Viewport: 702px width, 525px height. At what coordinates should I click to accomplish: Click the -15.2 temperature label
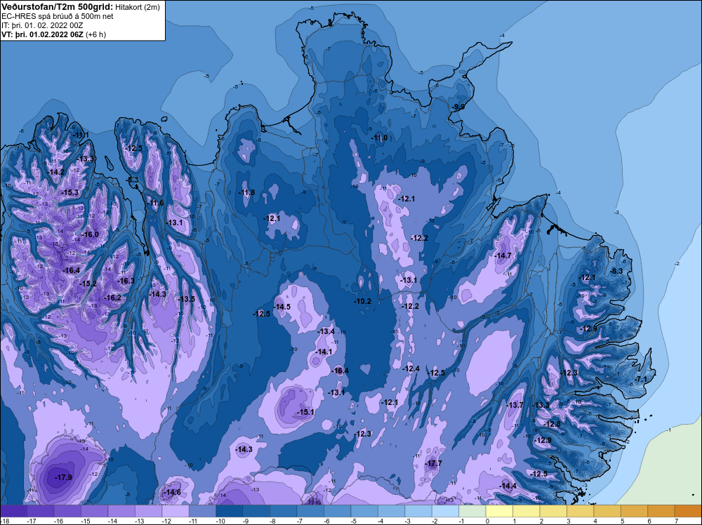point(88,284)
